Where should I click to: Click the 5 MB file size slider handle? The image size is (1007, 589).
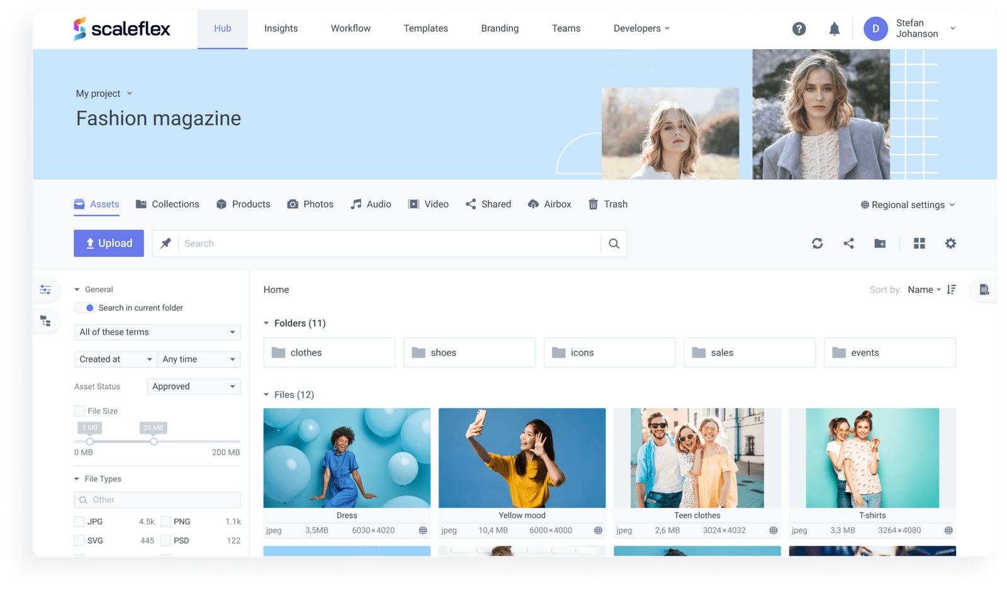(x=90, y=441)
